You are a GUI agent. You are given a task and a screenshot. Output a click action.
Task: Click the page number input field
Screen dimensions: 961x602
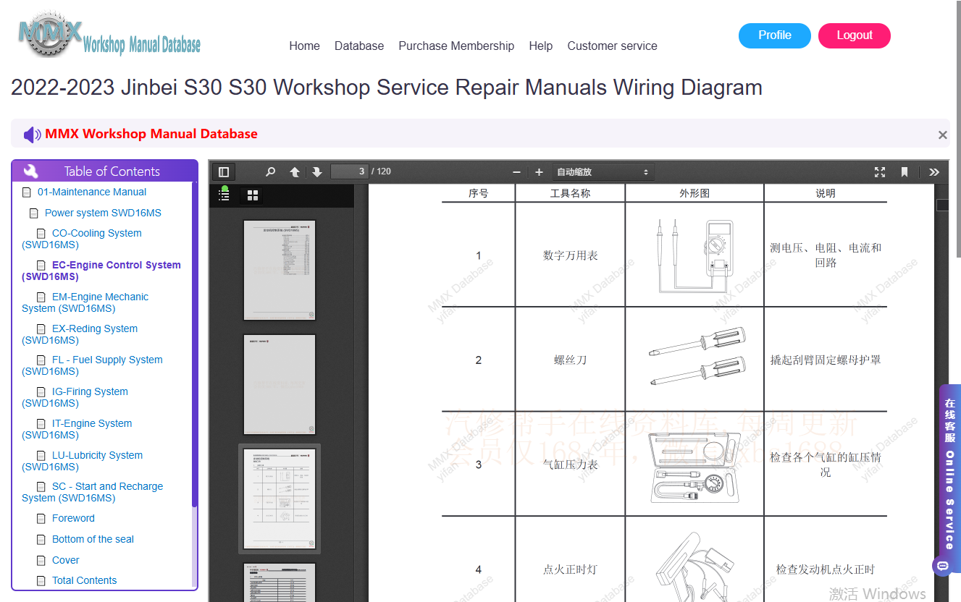click(350, 171)
